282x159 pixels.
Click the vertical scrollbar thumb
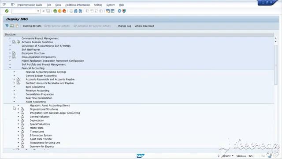(276, 65)
